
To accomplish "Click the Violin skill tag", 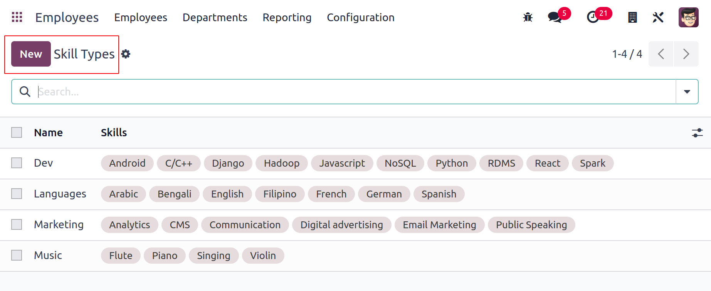I will (263, 256).
